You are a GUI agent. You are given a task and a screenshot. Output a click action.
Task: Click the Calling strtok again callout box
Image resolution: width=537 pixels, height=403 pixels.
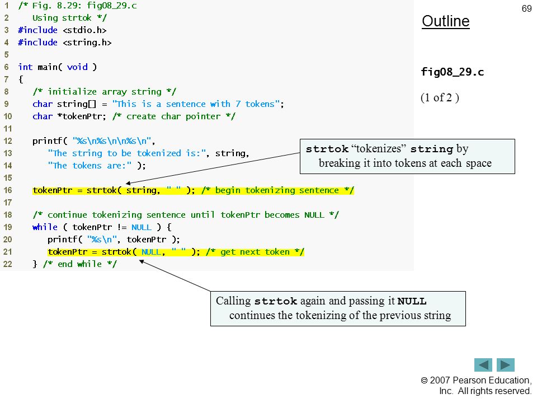338,308
